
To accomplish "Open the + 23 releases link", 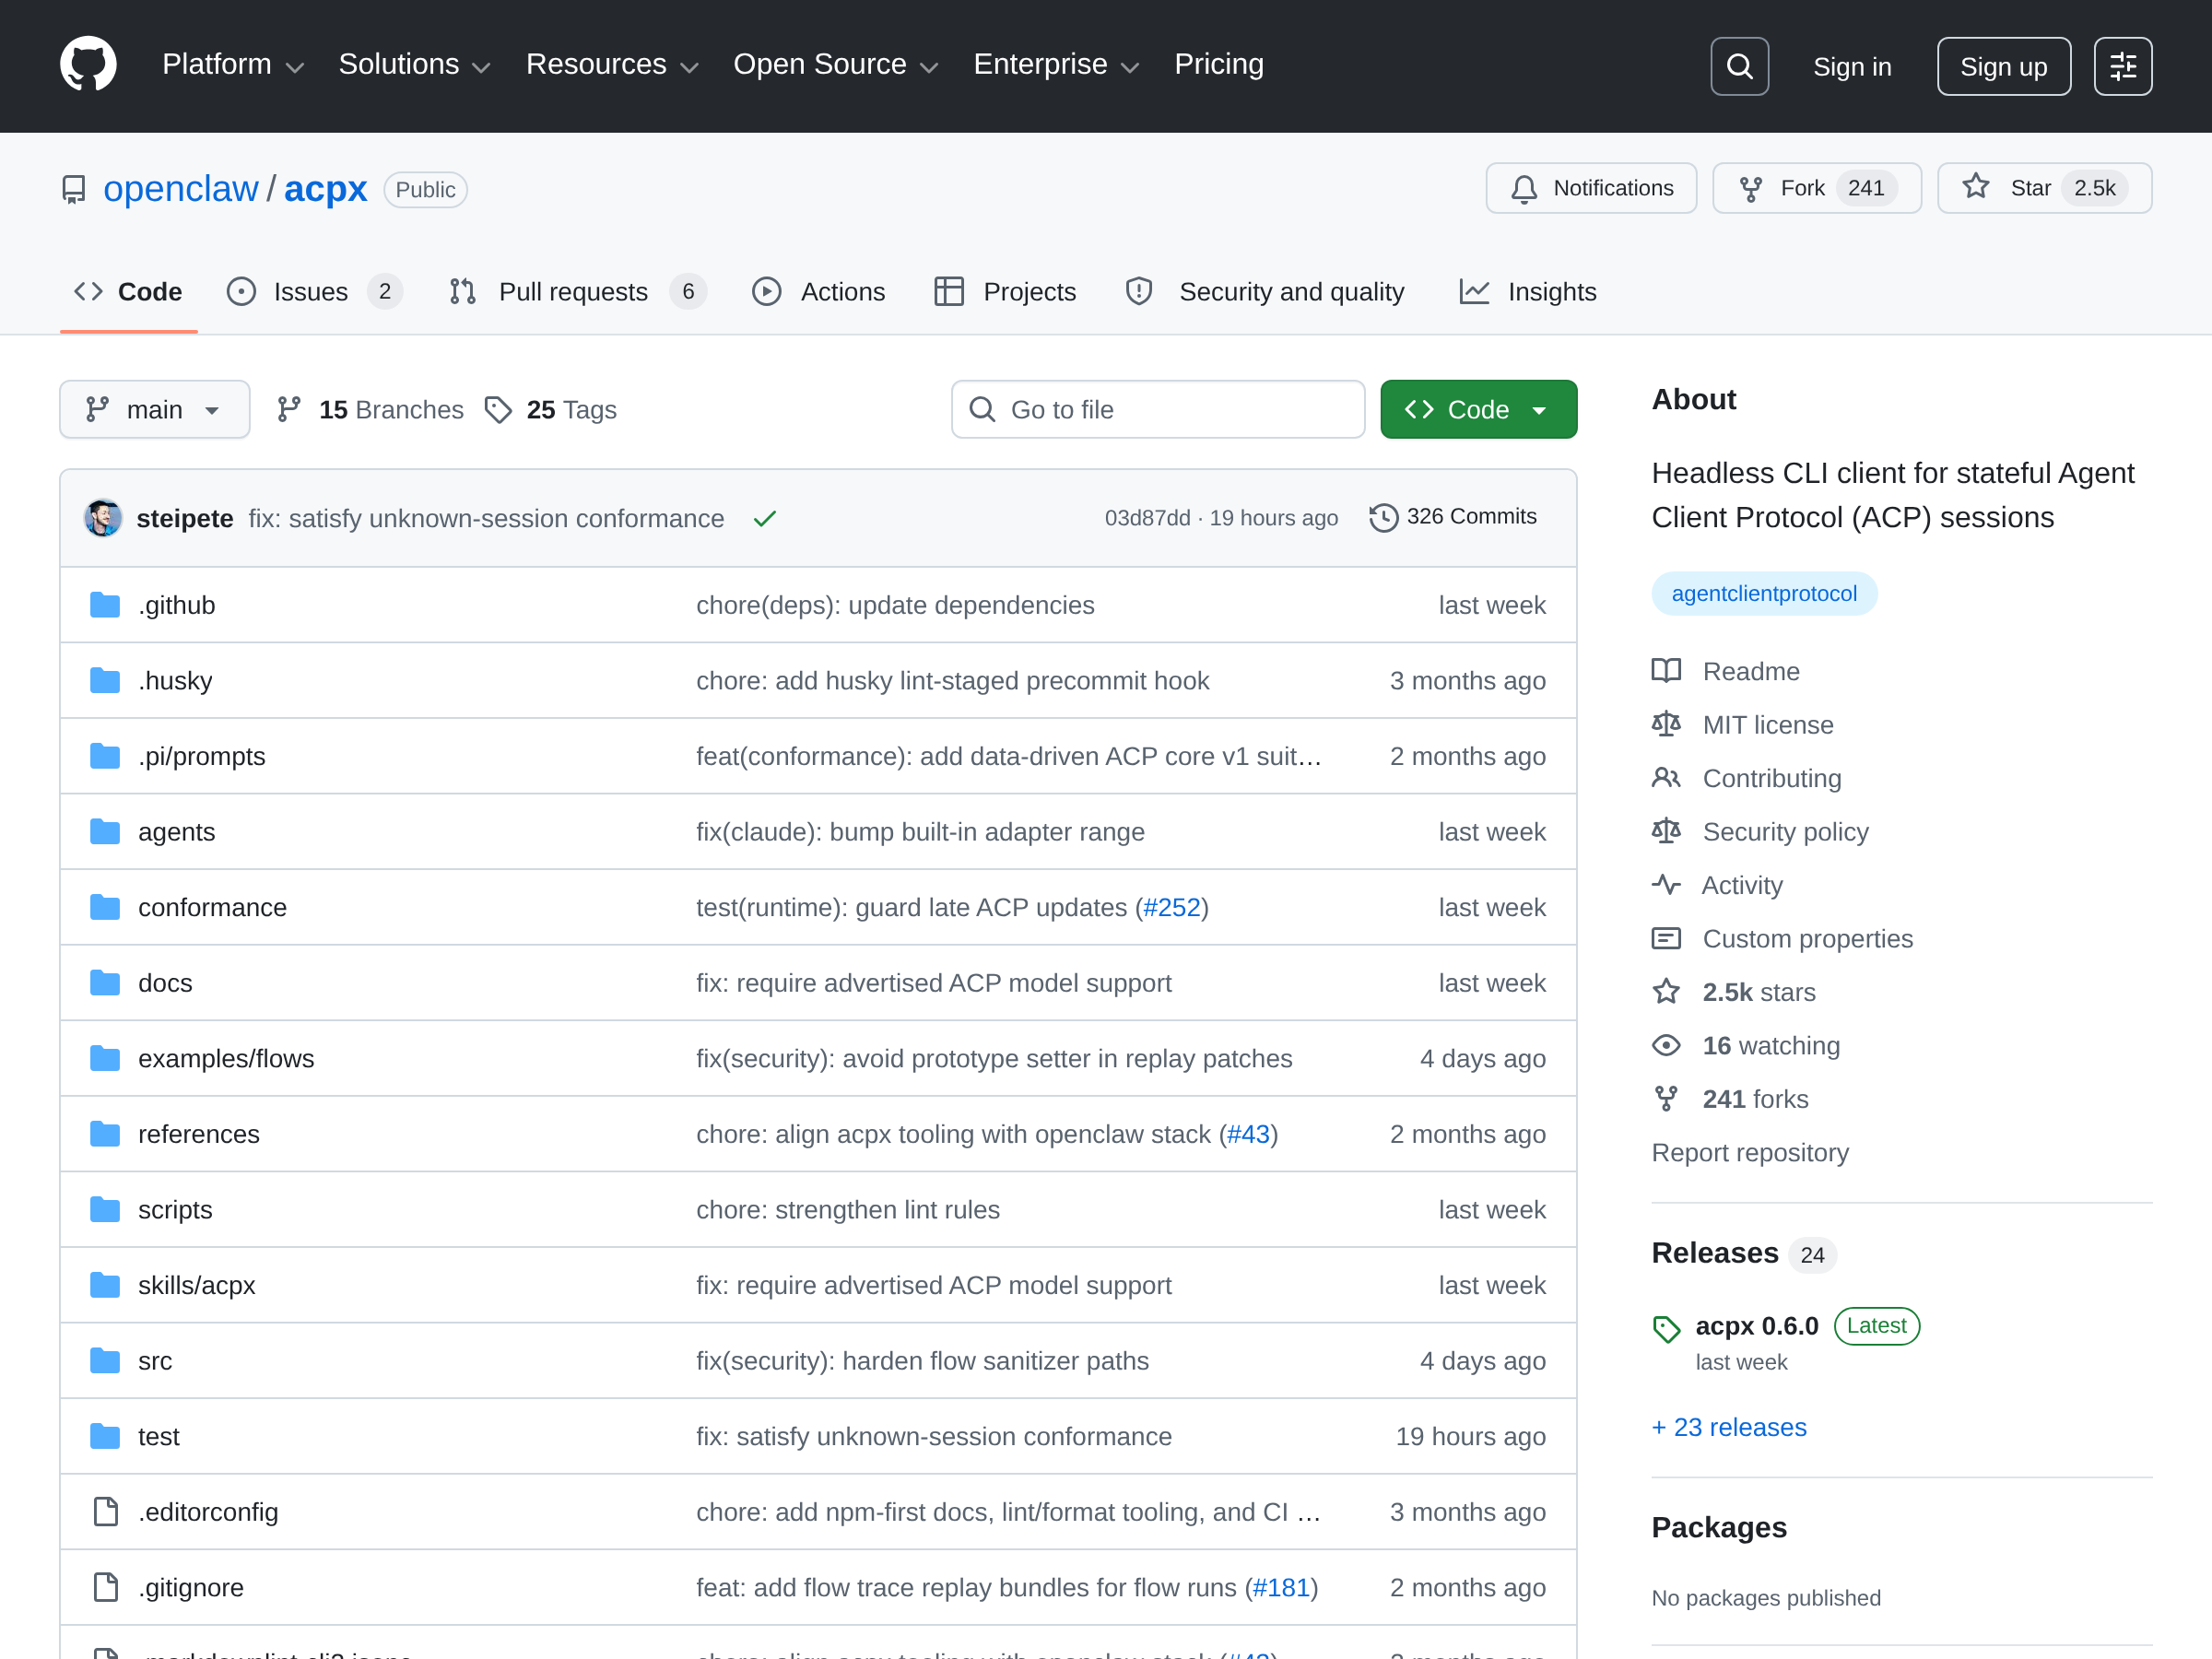I will coord(1729,1427).
